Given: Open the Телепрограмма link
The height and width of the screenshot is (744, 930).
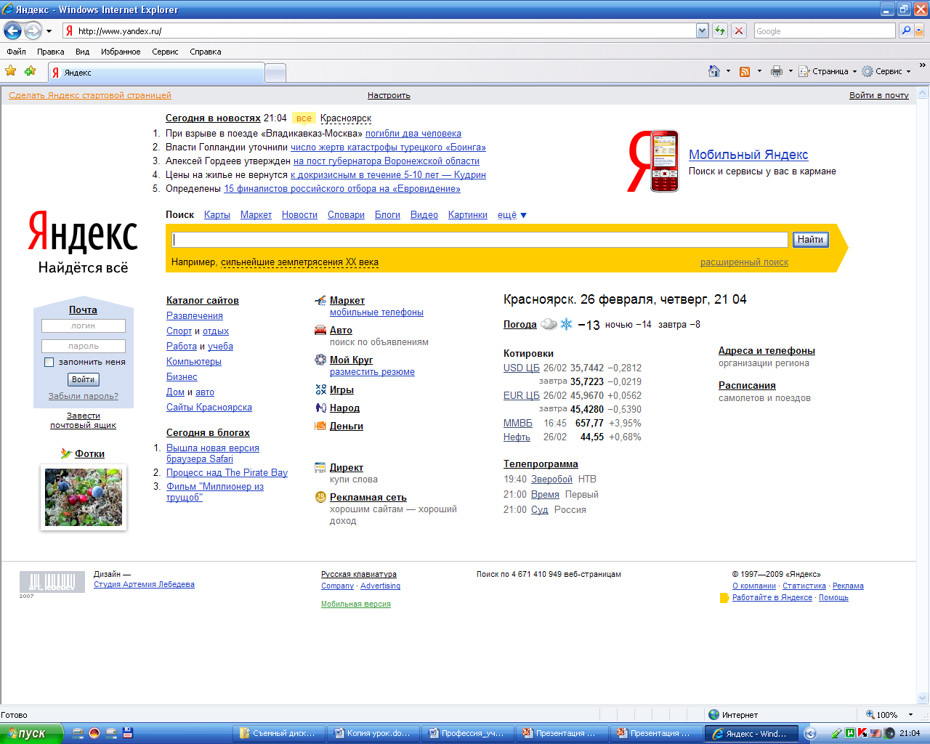Looking at the screenshot, I should 541,464.
